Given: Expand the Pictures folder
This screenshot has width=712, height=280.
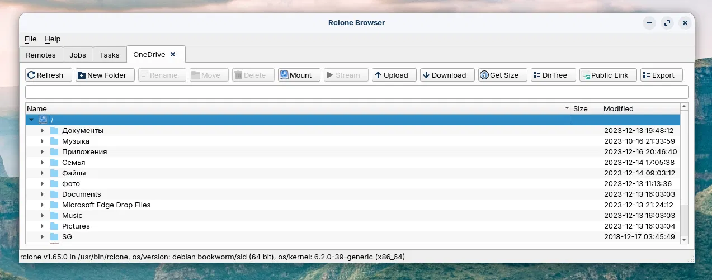Looking at the screenshot, I should click(x=42, y=226).
